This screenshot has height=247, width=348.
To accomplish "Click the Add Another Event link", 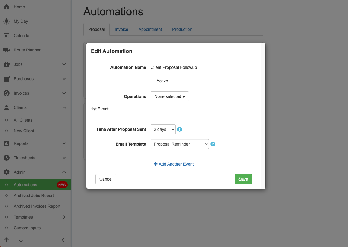I will pos(174,164).
